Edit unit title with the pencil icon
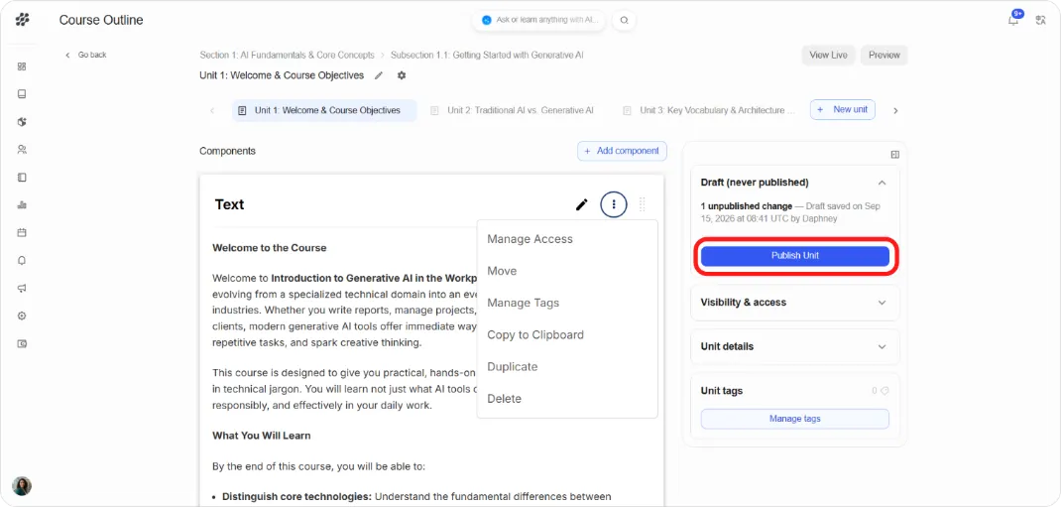This screenshot has width=1062, height=507. pos(379,76)
